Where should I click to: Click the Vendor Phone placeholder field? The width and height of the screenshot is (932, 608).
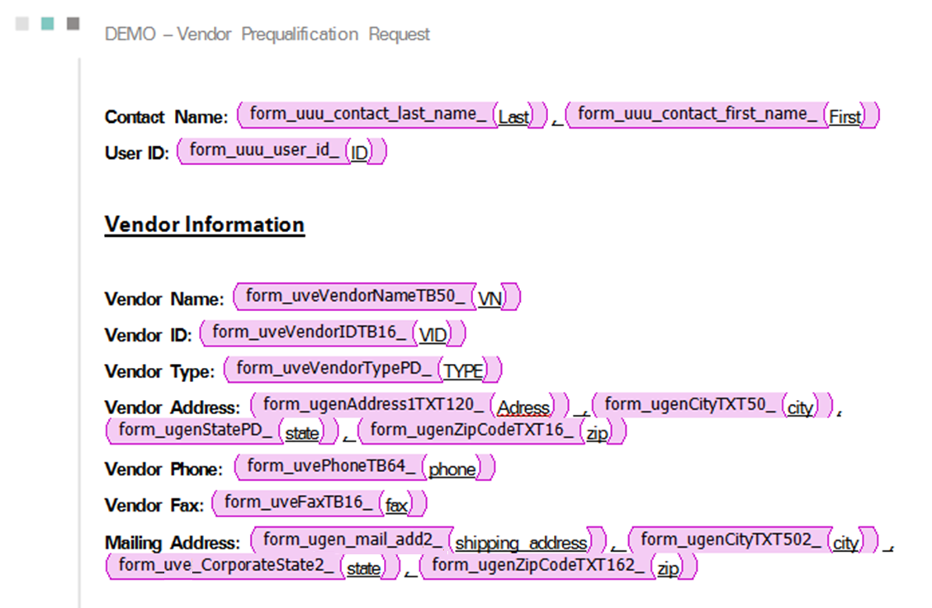click(x=452, y=469)
